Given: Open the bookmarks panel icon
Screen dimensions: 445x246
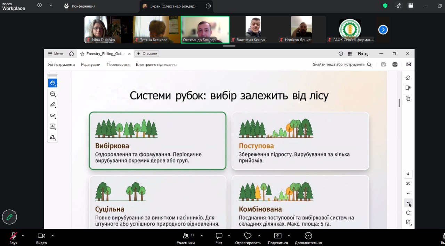Looking at the screenshot, I should [408, 88].
